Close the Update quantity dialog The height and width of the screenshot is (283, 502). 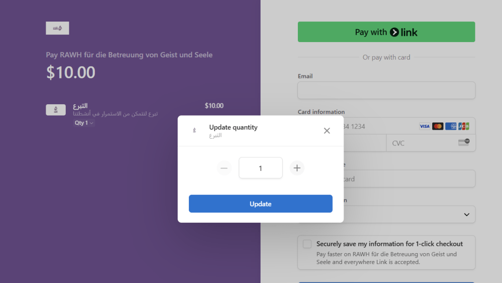(x=327, y=131)
